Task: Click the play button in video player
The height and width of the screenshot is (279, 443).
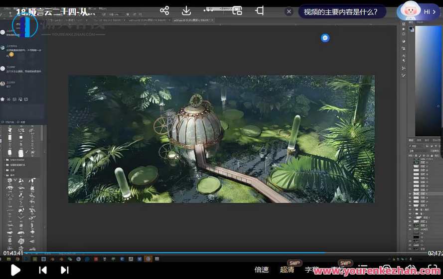Action: coord(15,270)
